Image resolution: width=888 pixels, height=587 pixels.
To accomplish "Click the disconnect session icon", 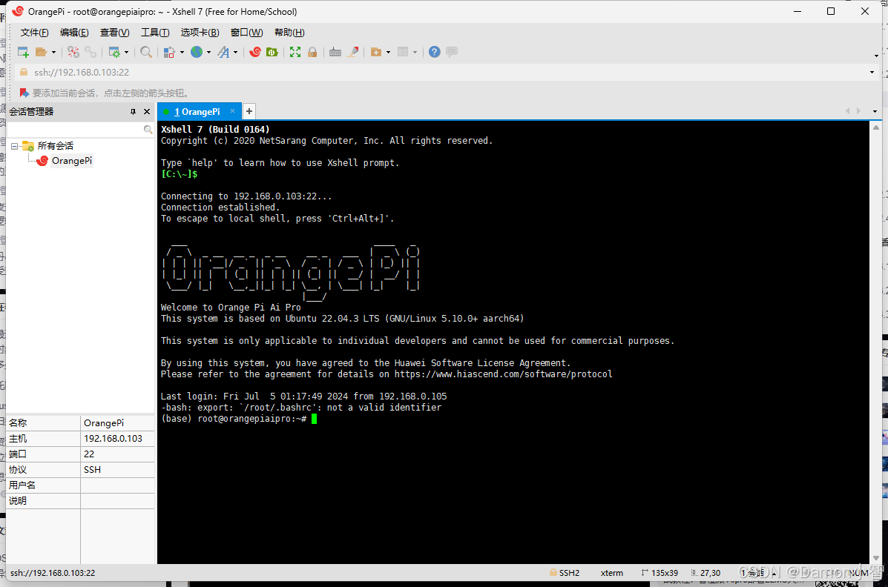I will pyautogui.click(x=73, y=52).
